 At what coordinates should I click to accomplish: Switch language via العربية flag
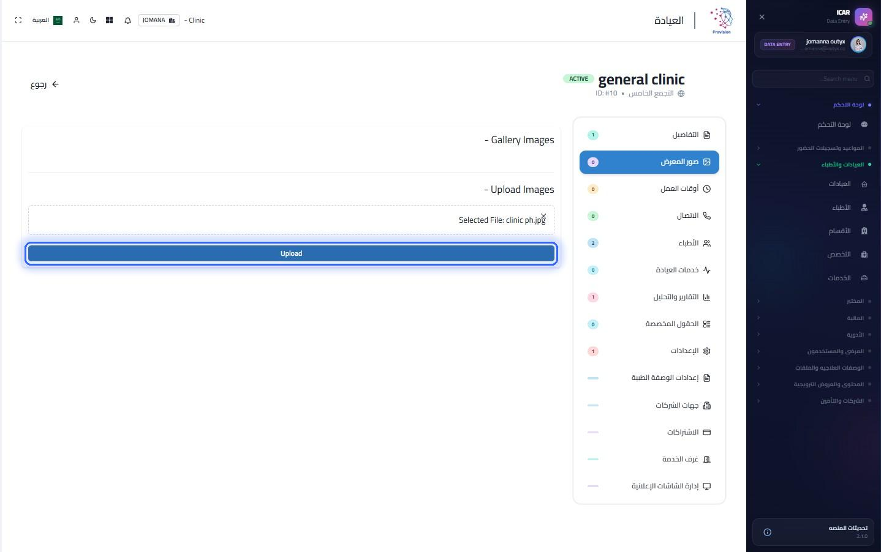tap(47, 20)
